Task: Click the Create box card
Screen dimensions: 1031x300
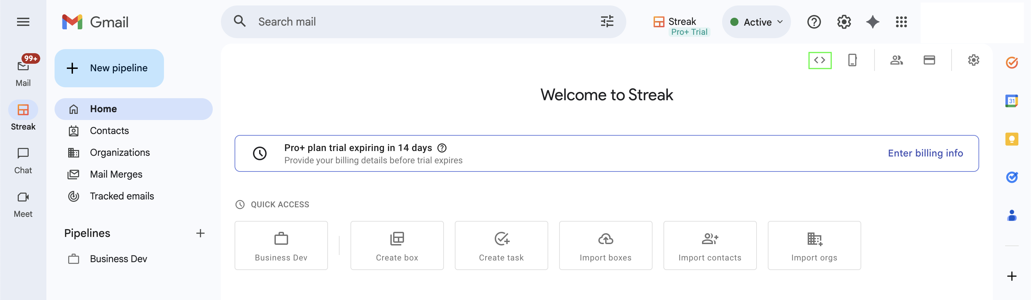Action: click(397, 245)
